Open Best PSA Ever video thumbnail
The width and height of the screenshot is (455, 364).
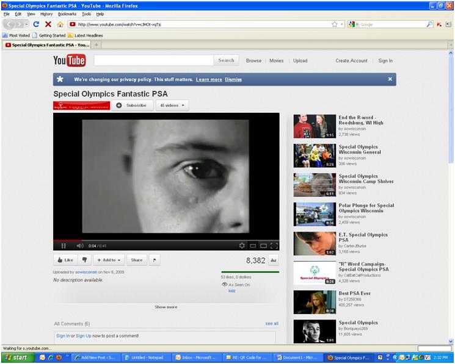pos(315,302)
